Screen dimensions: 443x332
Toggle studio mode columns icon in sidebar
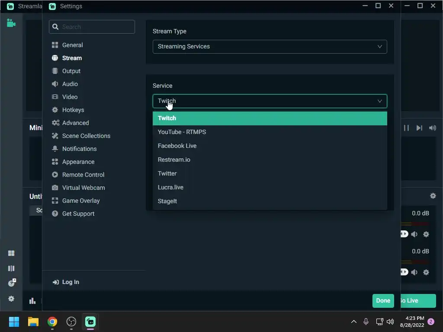[x=11, y=268]
